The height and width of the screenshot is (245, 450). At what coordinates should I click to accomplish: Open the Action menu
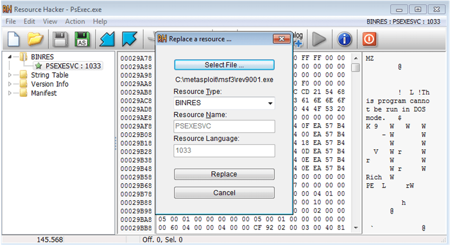(x=75, y=21)
